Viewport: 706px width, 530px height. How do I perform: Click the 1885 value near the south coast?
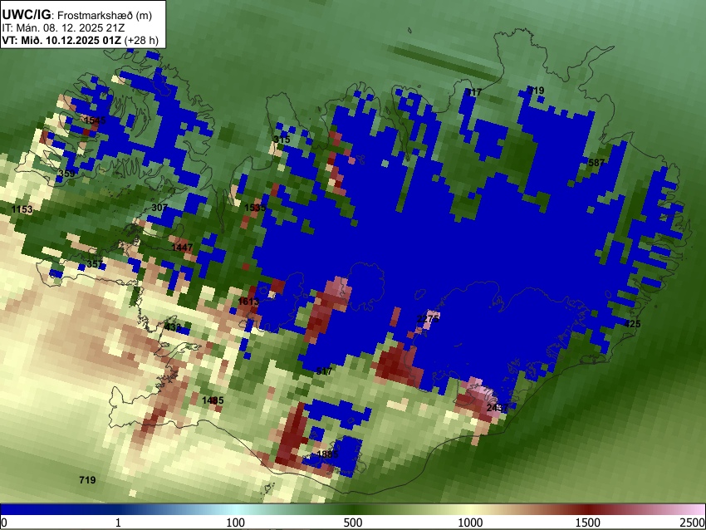(x=327, y=454)
